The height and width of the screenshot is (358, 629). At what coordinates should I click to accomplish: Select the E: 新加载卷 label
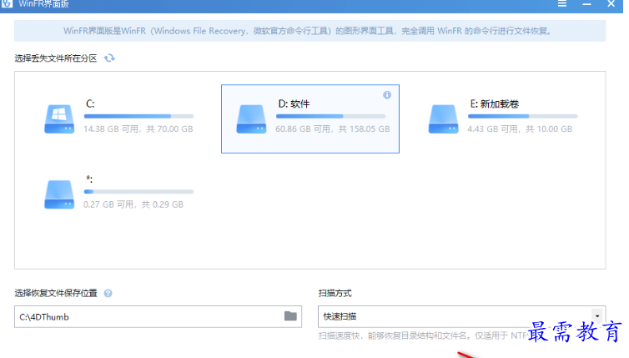(495, 104)
